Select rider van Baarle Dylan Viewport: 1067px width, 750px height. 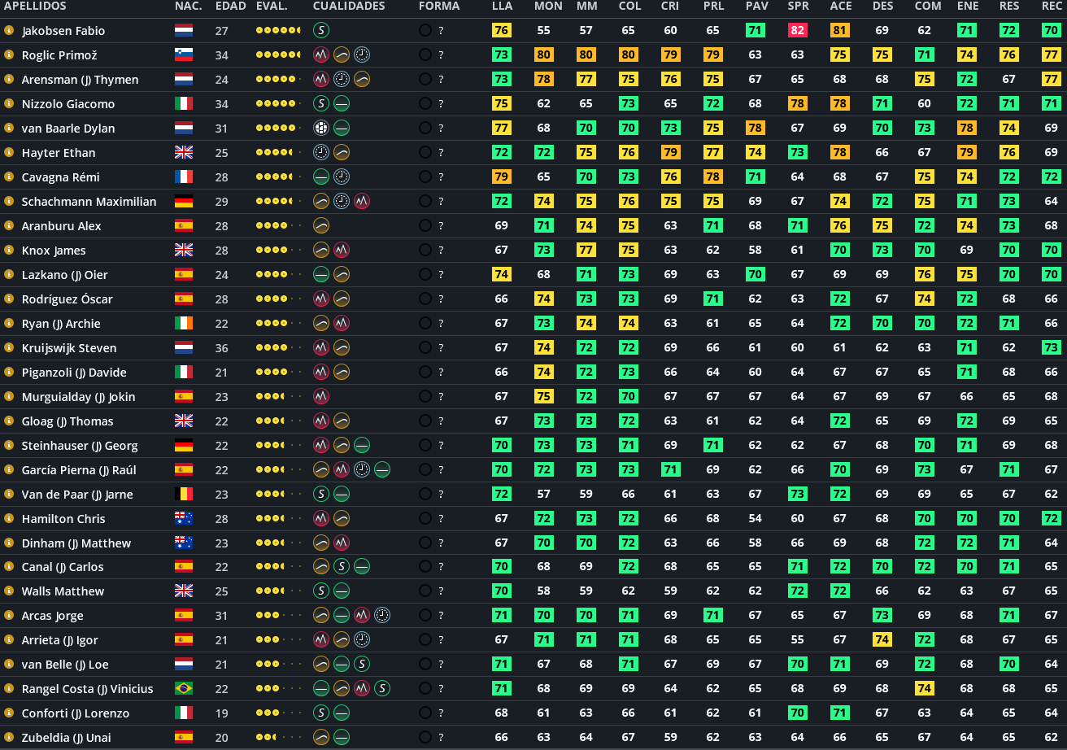point(68,129)
